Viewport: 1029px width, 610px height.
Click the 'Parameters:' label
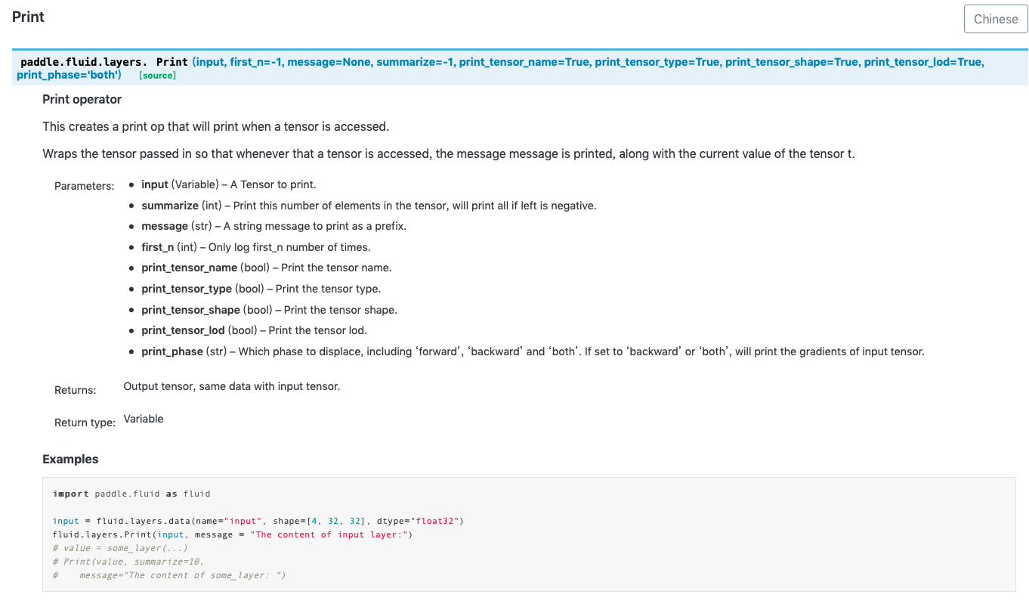[85, 186]
